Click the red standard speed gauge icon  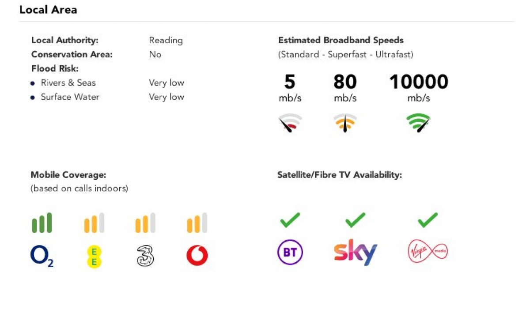(x=290, y=123)
